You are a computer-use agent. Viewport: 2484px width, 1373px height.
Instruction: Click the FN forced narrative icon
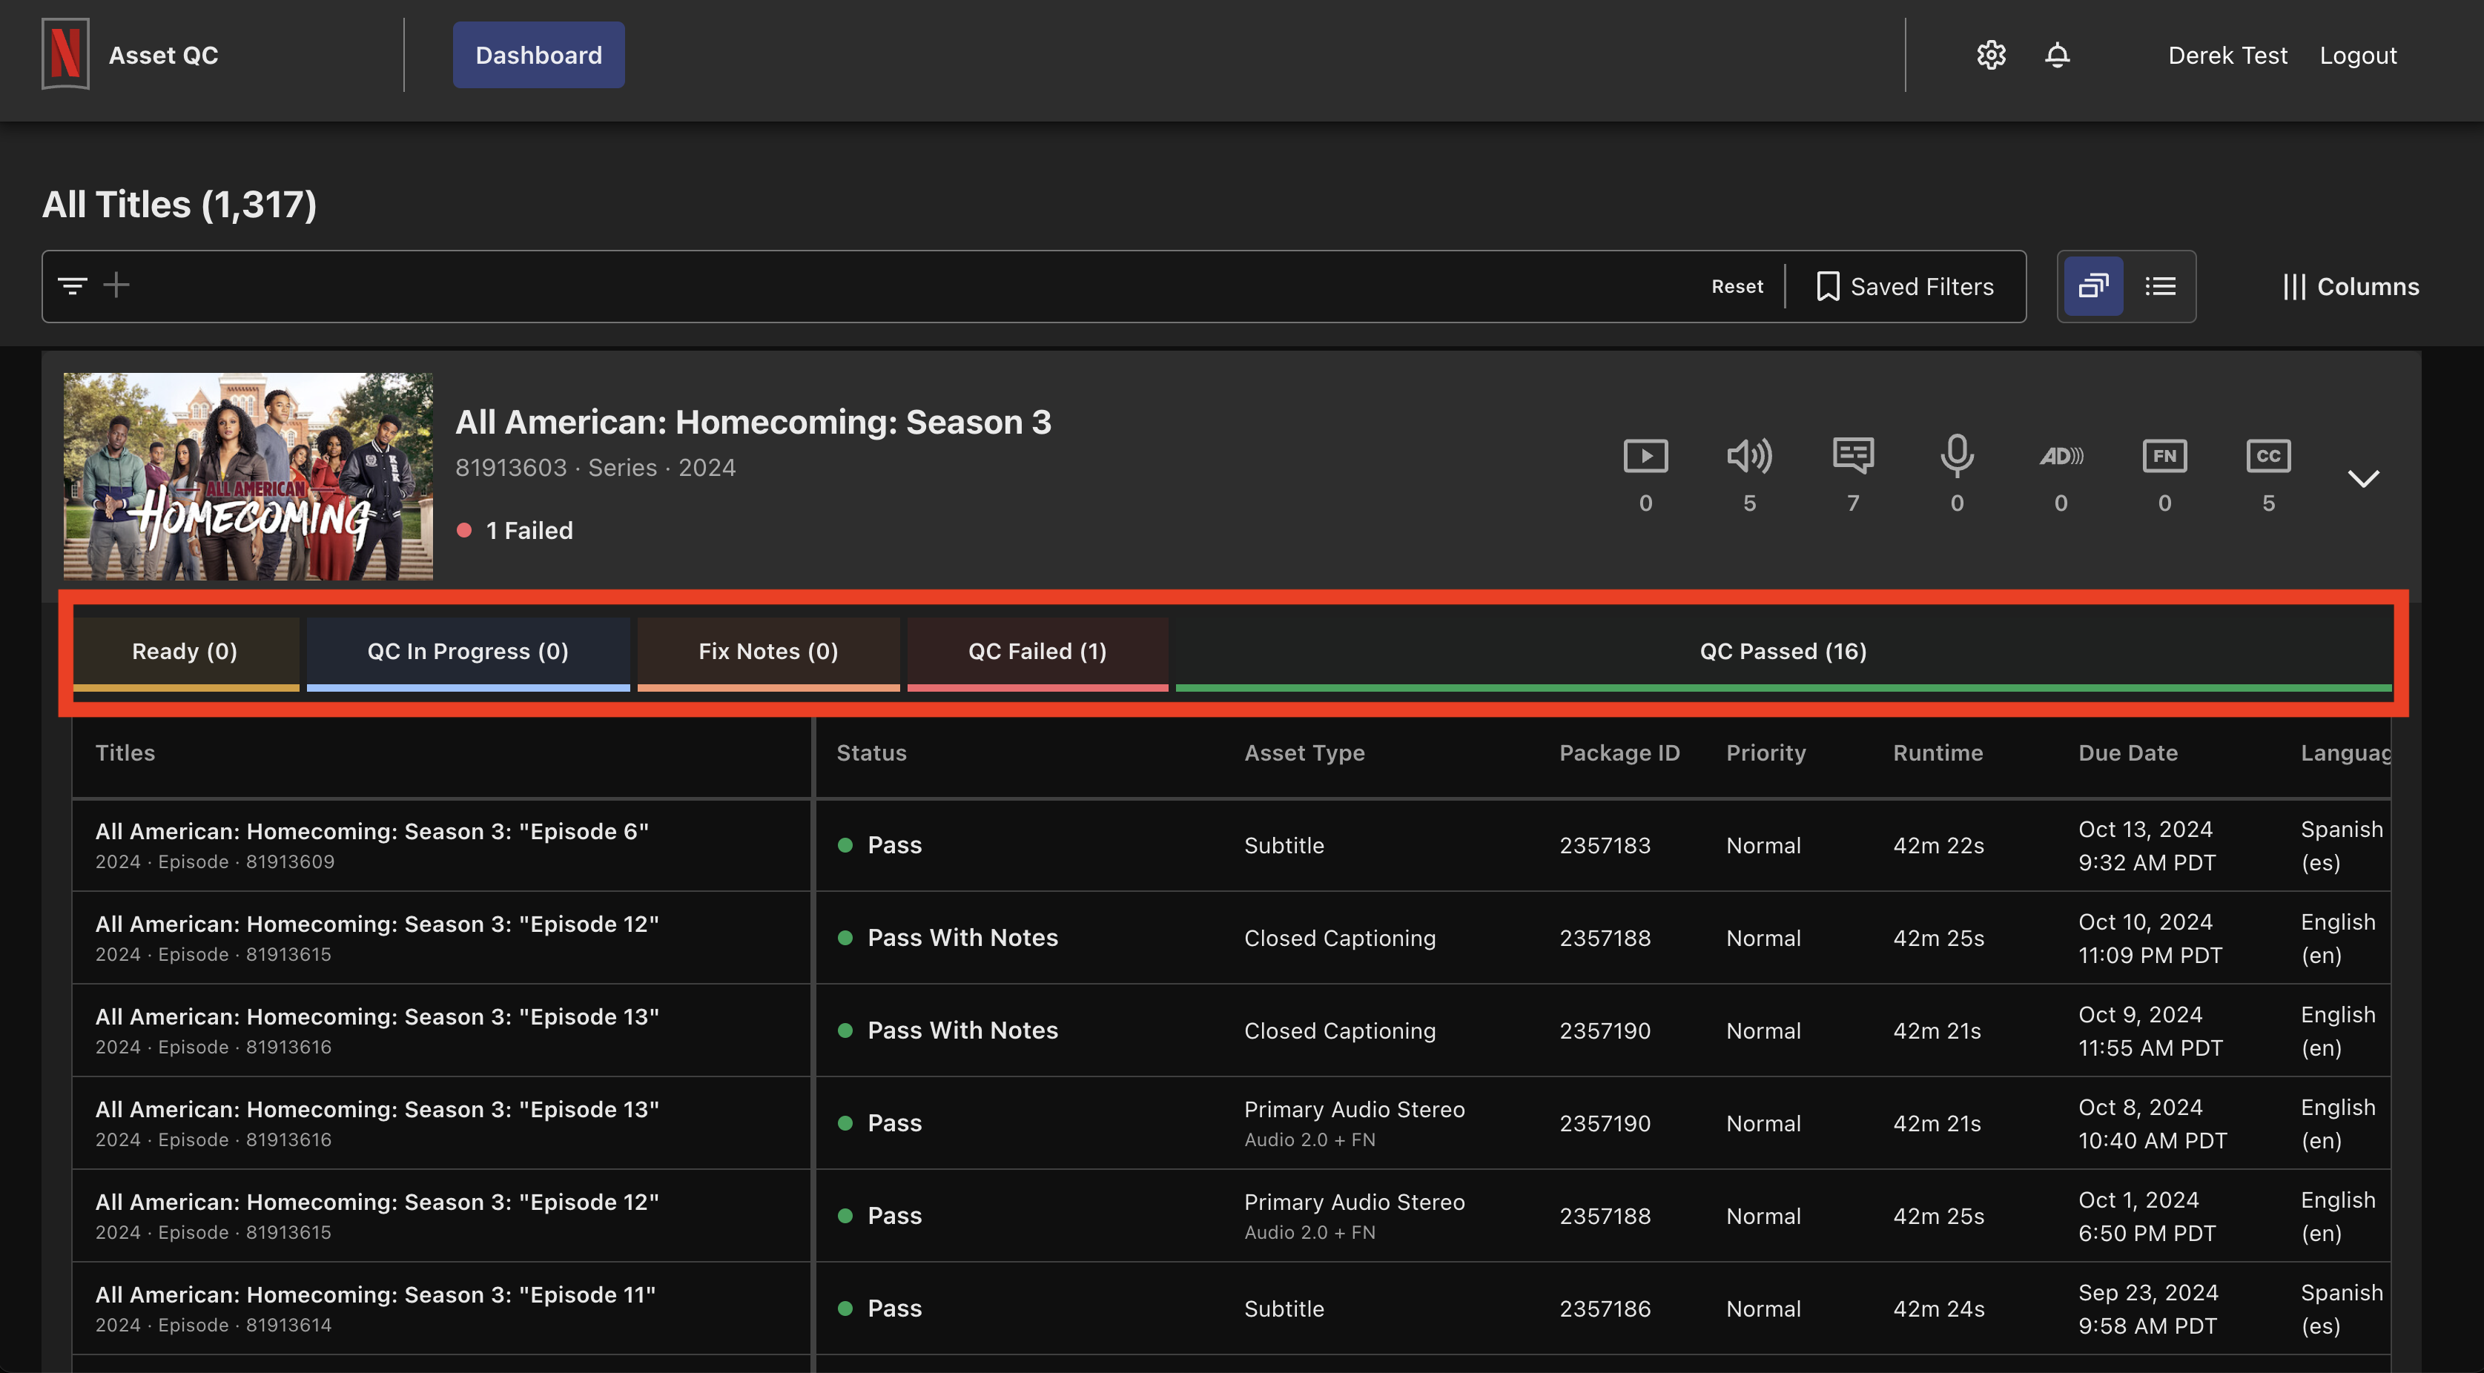click(2164, 455)
